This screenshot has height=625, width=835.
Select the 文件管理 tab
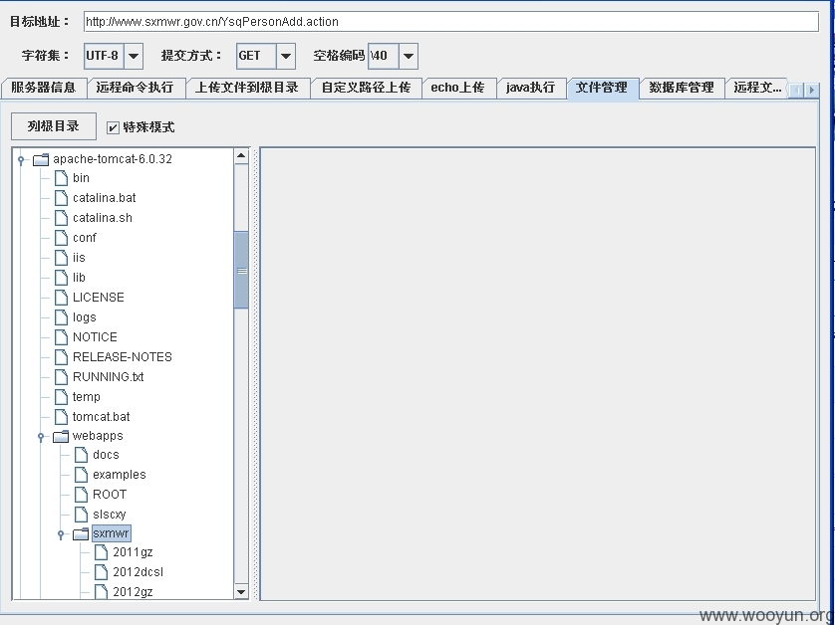pos(602,89)
